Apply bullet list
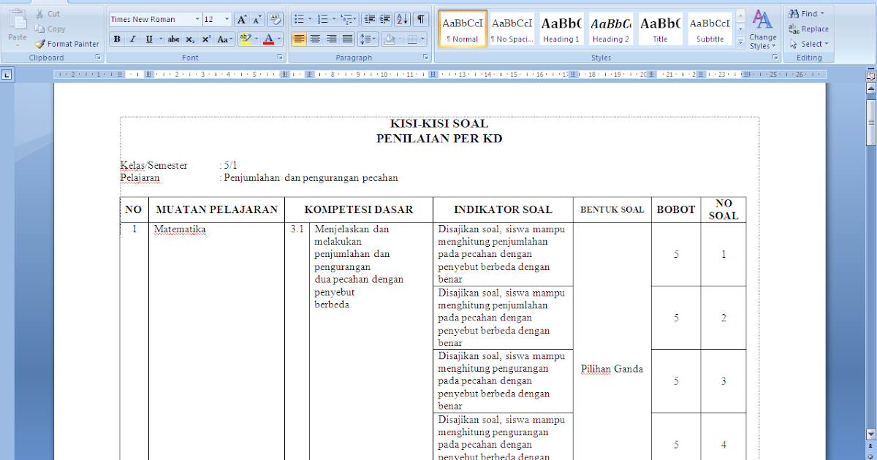This screenshot has height=460, width=877. point(298,20)
